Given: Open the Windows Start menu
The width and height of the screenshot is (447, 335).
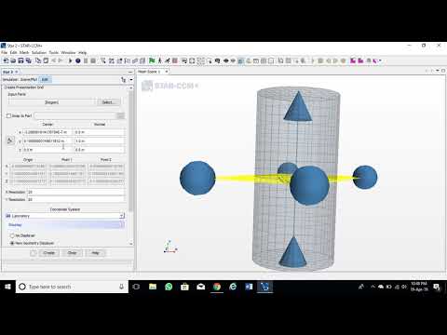Looking at the screenshot, I should 7,287.
